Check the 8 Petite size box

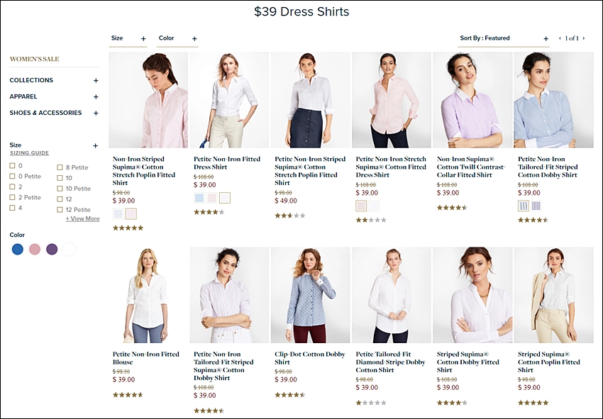coord(60,167)
